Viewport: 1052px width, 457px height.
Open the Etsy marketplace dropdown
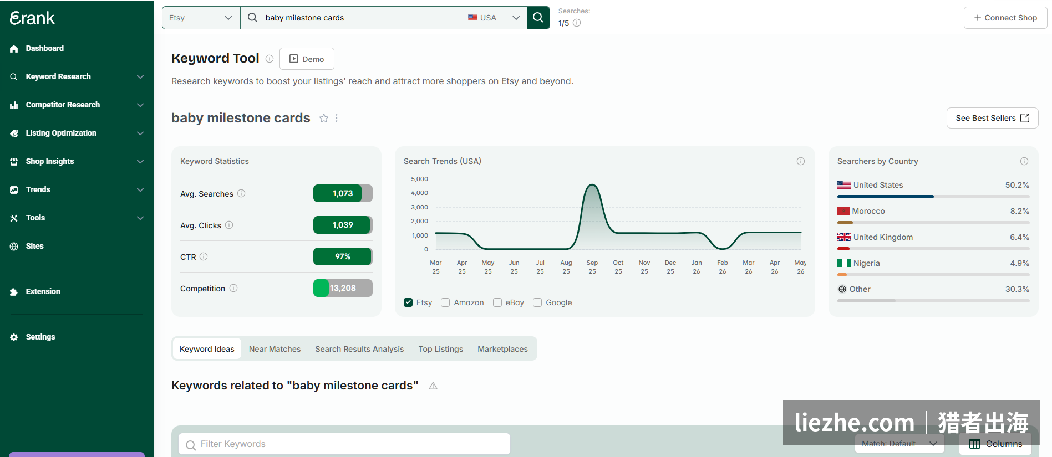point(201,18)
